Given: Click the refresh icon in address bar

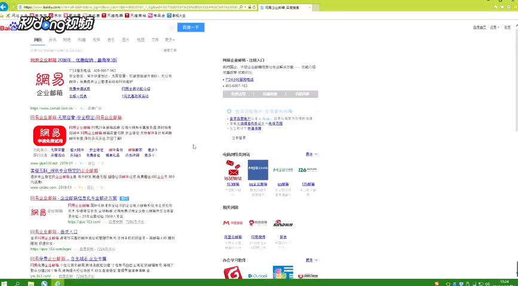Looking at the screenshot, I should pyautogui.click(x=254, y=7).
